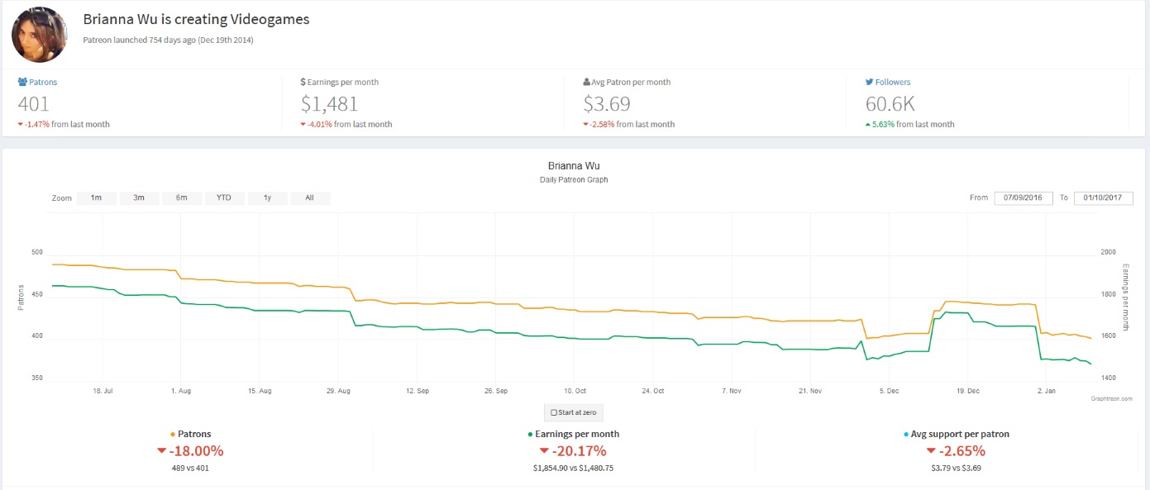The height and width of the screenshot is (490, 1150).
Task: Click the '7. Nov' date label on the x-axis
Action: point(732,390)
